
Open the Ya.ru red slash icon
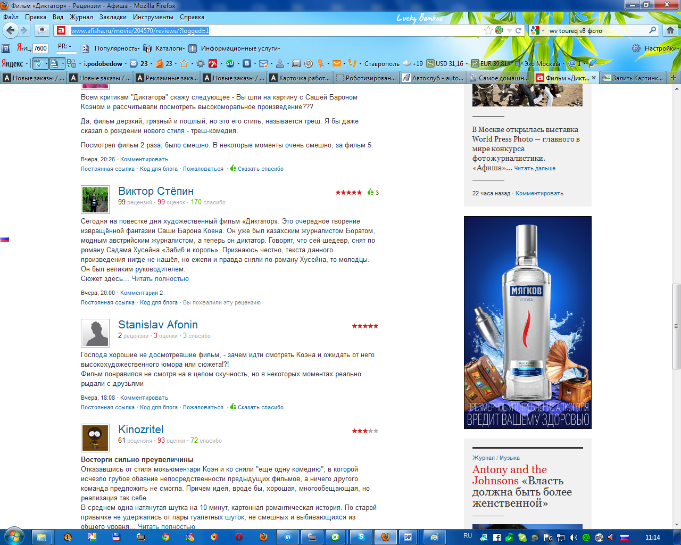tap(213, 63)
